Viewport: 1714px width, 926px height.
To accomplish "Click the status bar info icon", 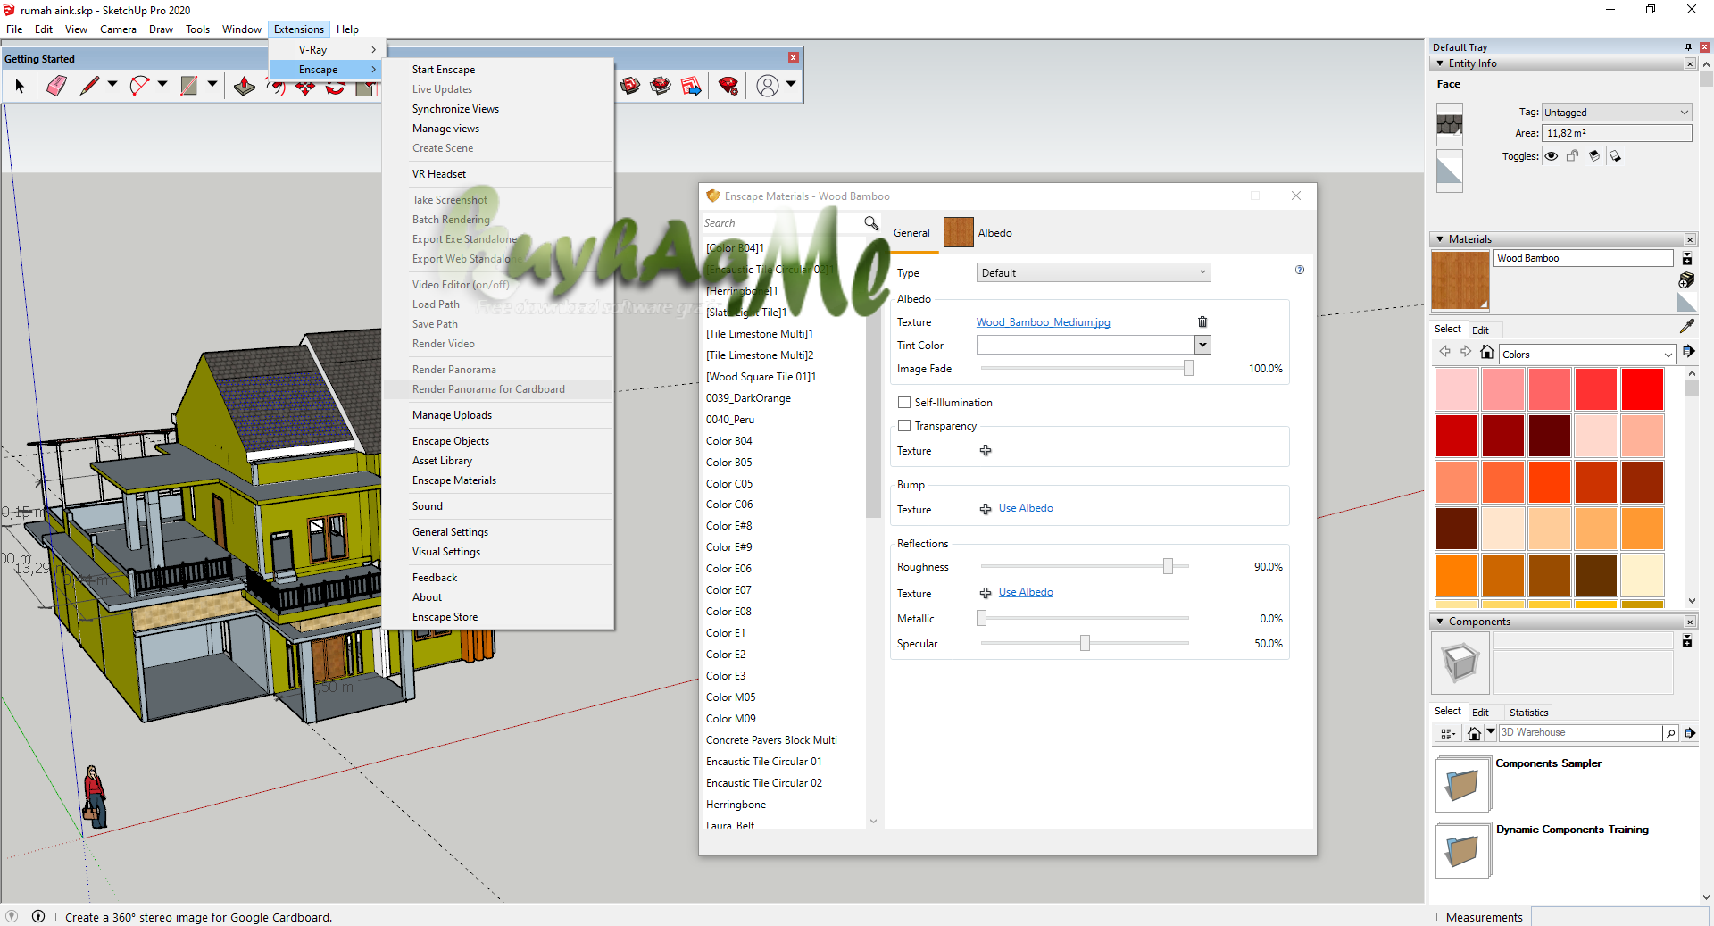I will 38,916.
